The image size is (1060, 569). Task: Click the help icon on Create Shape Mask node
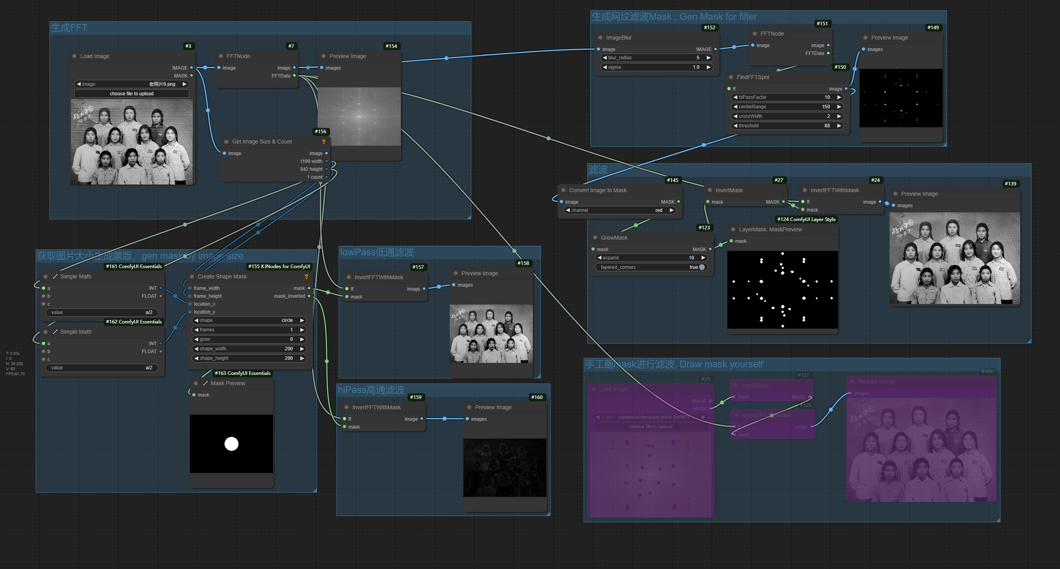(306, 277)
